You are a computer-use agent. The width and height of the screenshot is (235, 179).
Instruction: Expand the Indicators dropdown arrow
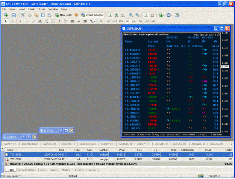[164, 15]
